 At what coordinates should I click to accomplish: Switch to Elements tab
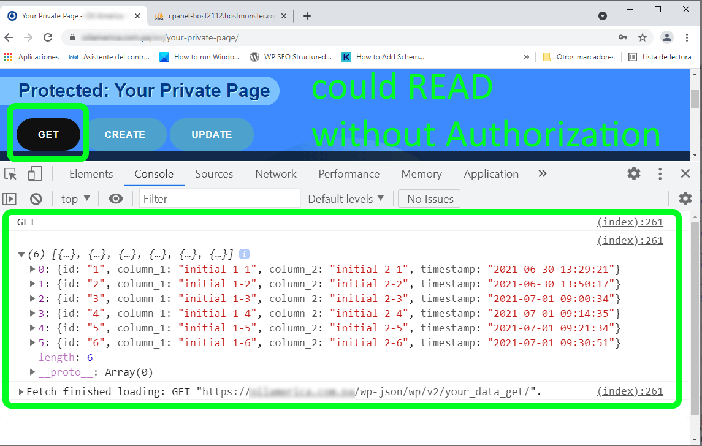tap(91, 174)
